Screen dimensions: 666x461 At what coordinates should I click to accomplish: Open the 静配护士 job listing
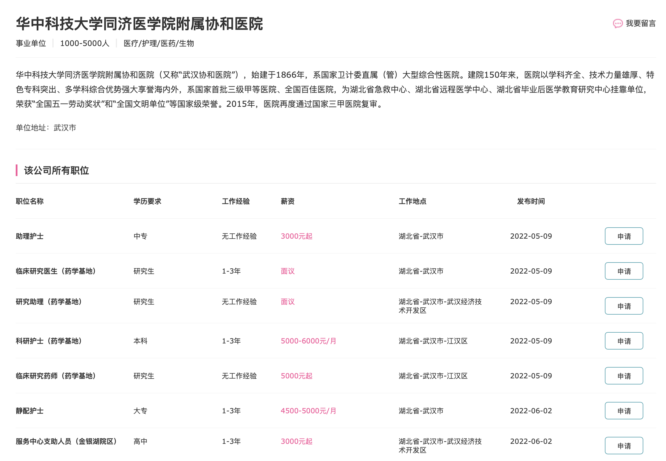pyautogui.click(x=30, y=411)
